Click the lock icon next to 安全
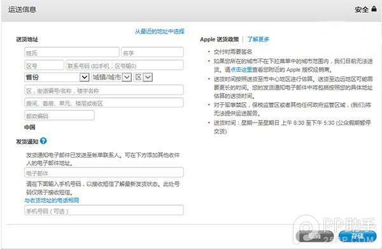The height and width of the screenshot is (249, 382). tap(374, 9)
